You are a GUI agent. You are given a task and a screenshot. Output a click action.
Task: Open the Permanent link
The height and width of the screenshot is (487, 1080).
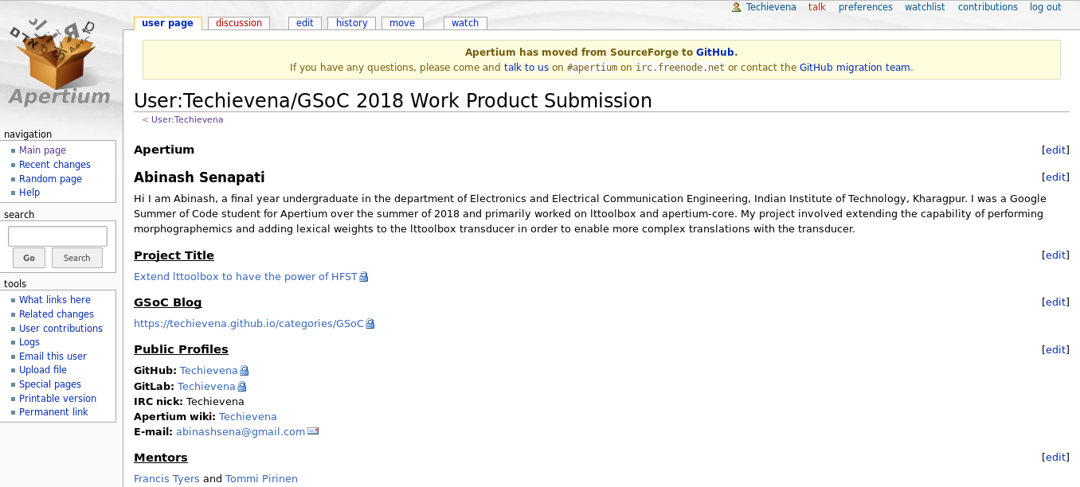pos(53,412)
